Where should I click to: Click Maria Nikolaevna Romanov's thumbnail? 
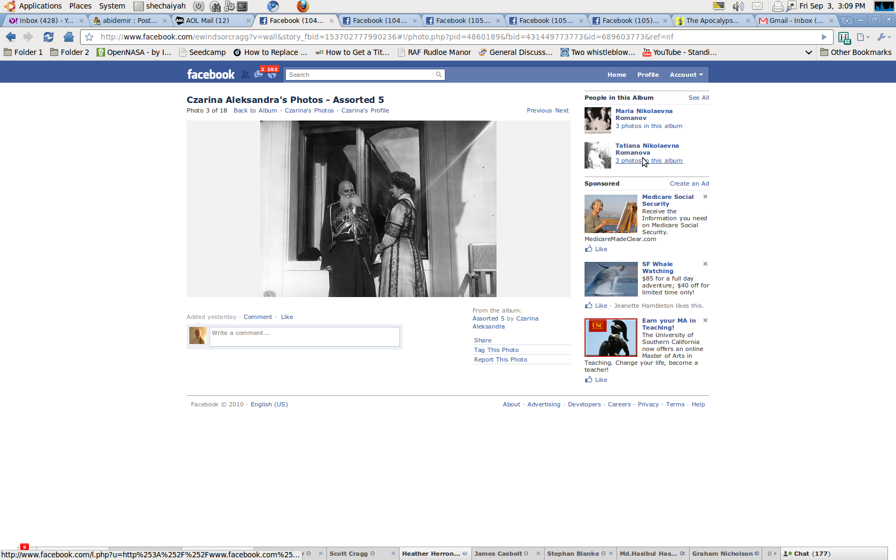(597, 120)
